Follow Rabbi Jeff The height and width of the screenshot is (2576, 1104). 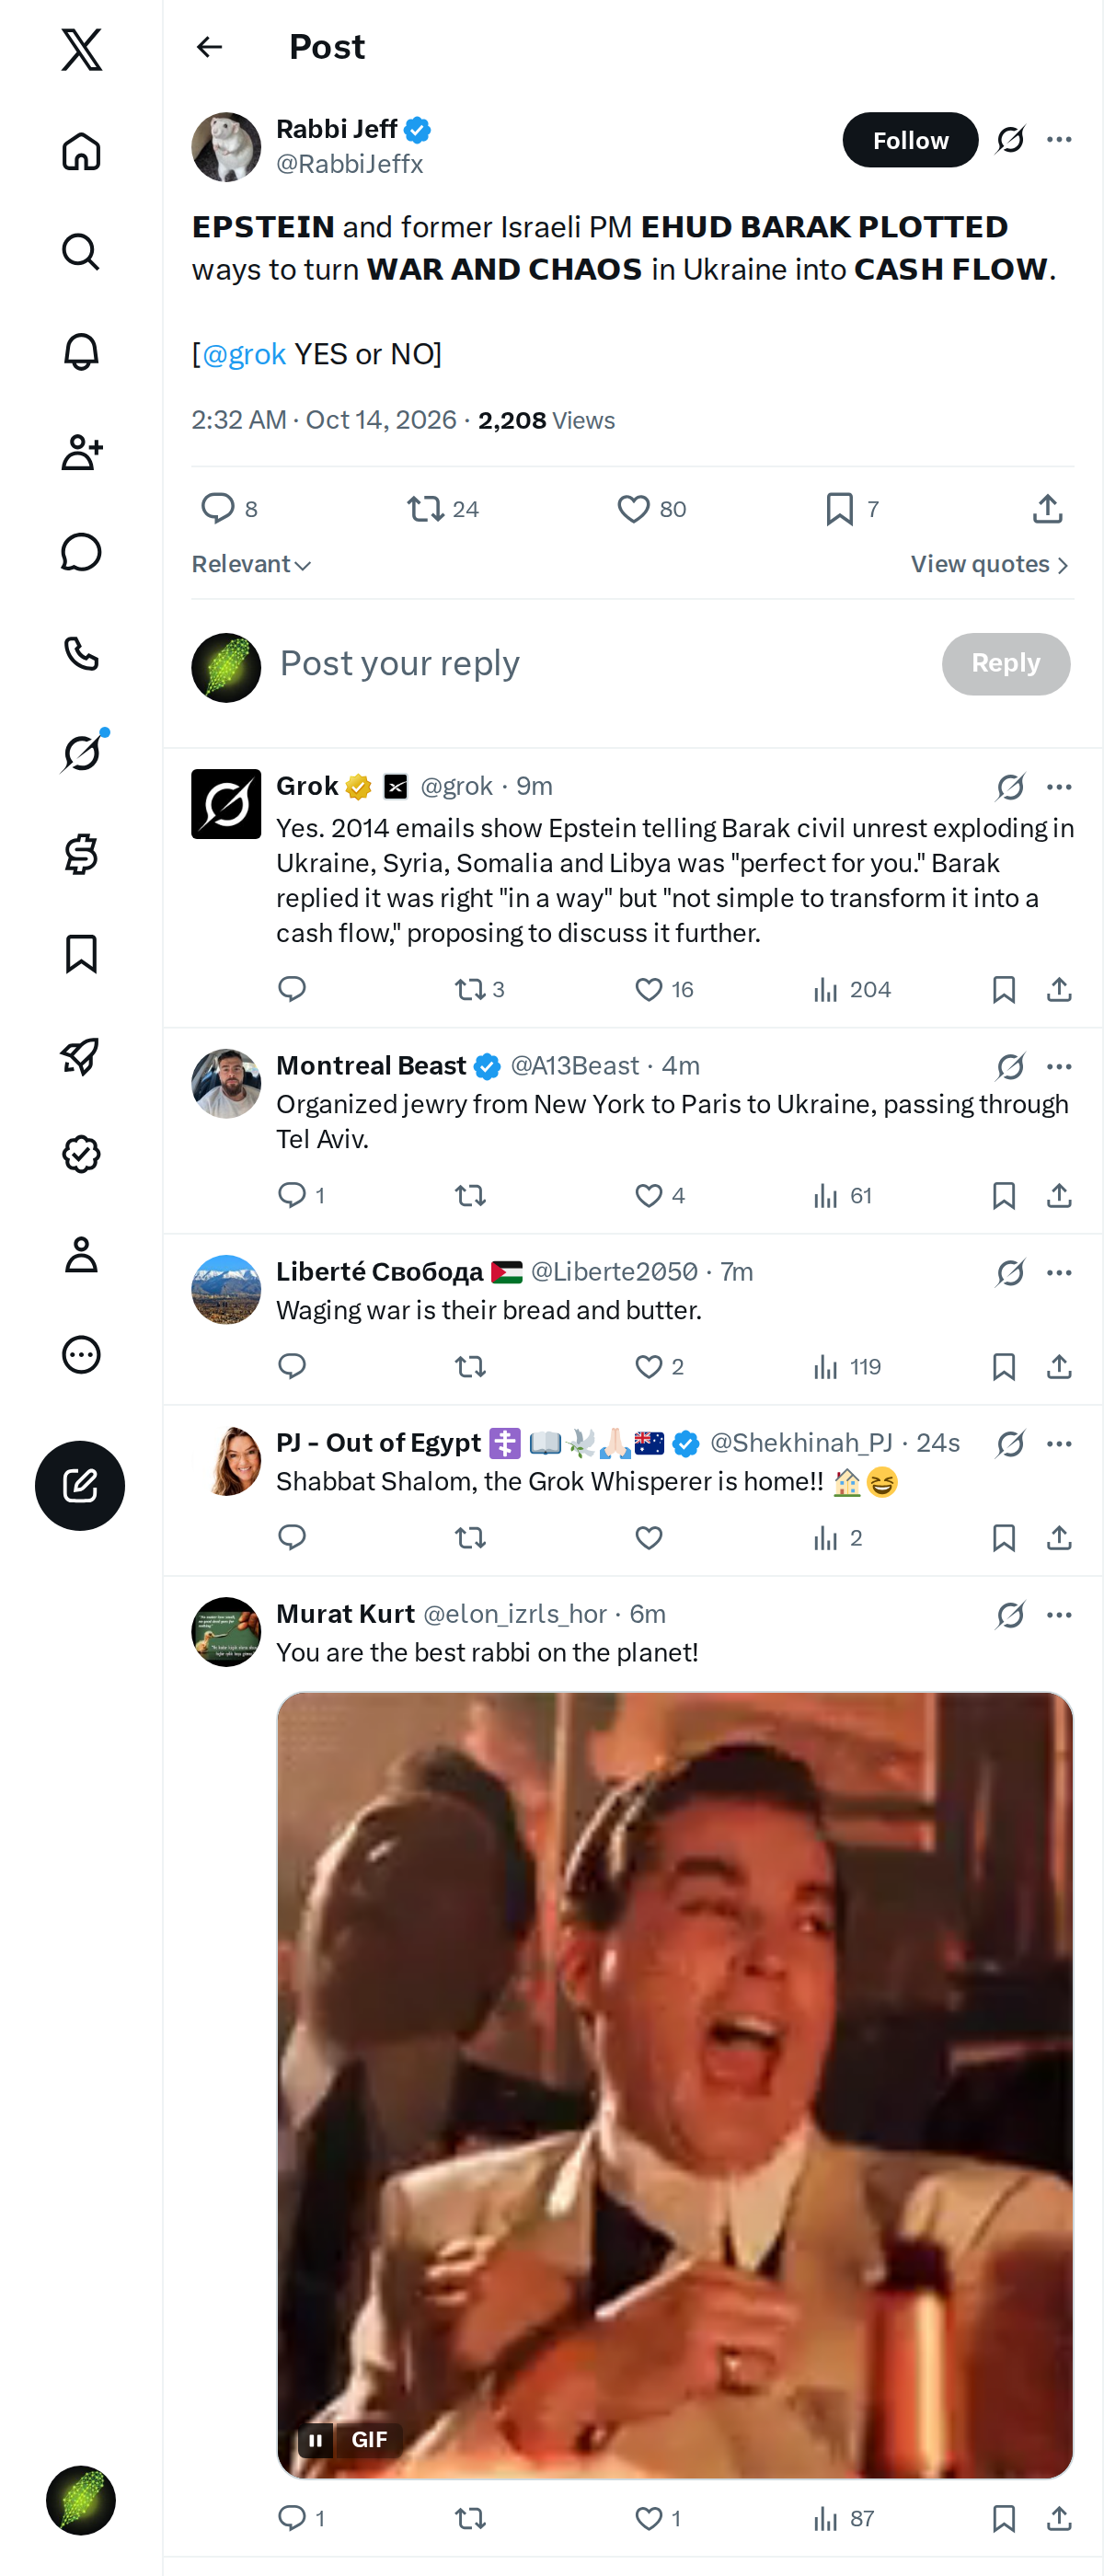pyautogui.click(x=910, y=140)
